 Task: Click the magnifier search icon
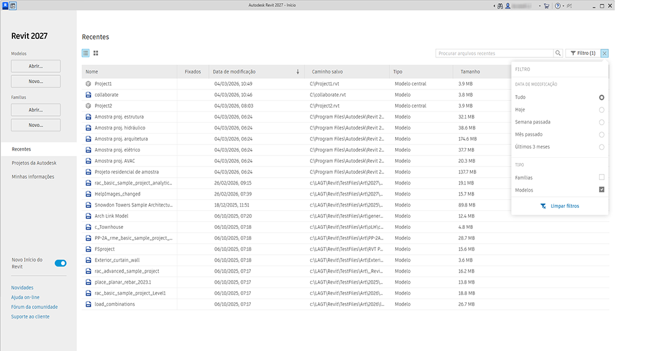click(x=558, y=53)
